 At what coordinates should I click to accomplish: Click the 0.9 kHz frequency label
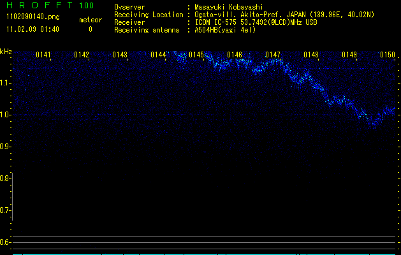pyautogui.click(x=5, y=147)
